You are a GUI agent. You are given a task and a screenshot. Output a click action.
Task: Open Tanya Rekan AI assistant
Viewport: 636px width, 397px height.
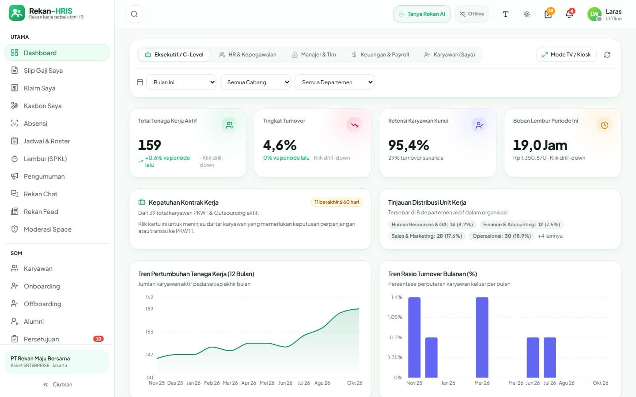click(422, 14)
